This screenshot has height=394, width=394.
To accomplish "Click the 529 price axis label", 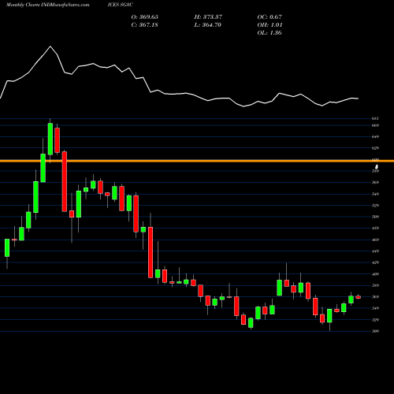I will 375,206.
